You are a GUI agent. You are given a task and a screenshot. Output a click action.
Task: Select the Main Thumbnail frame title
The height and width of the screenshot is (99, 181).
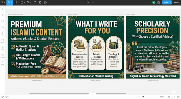pos(15,14)
